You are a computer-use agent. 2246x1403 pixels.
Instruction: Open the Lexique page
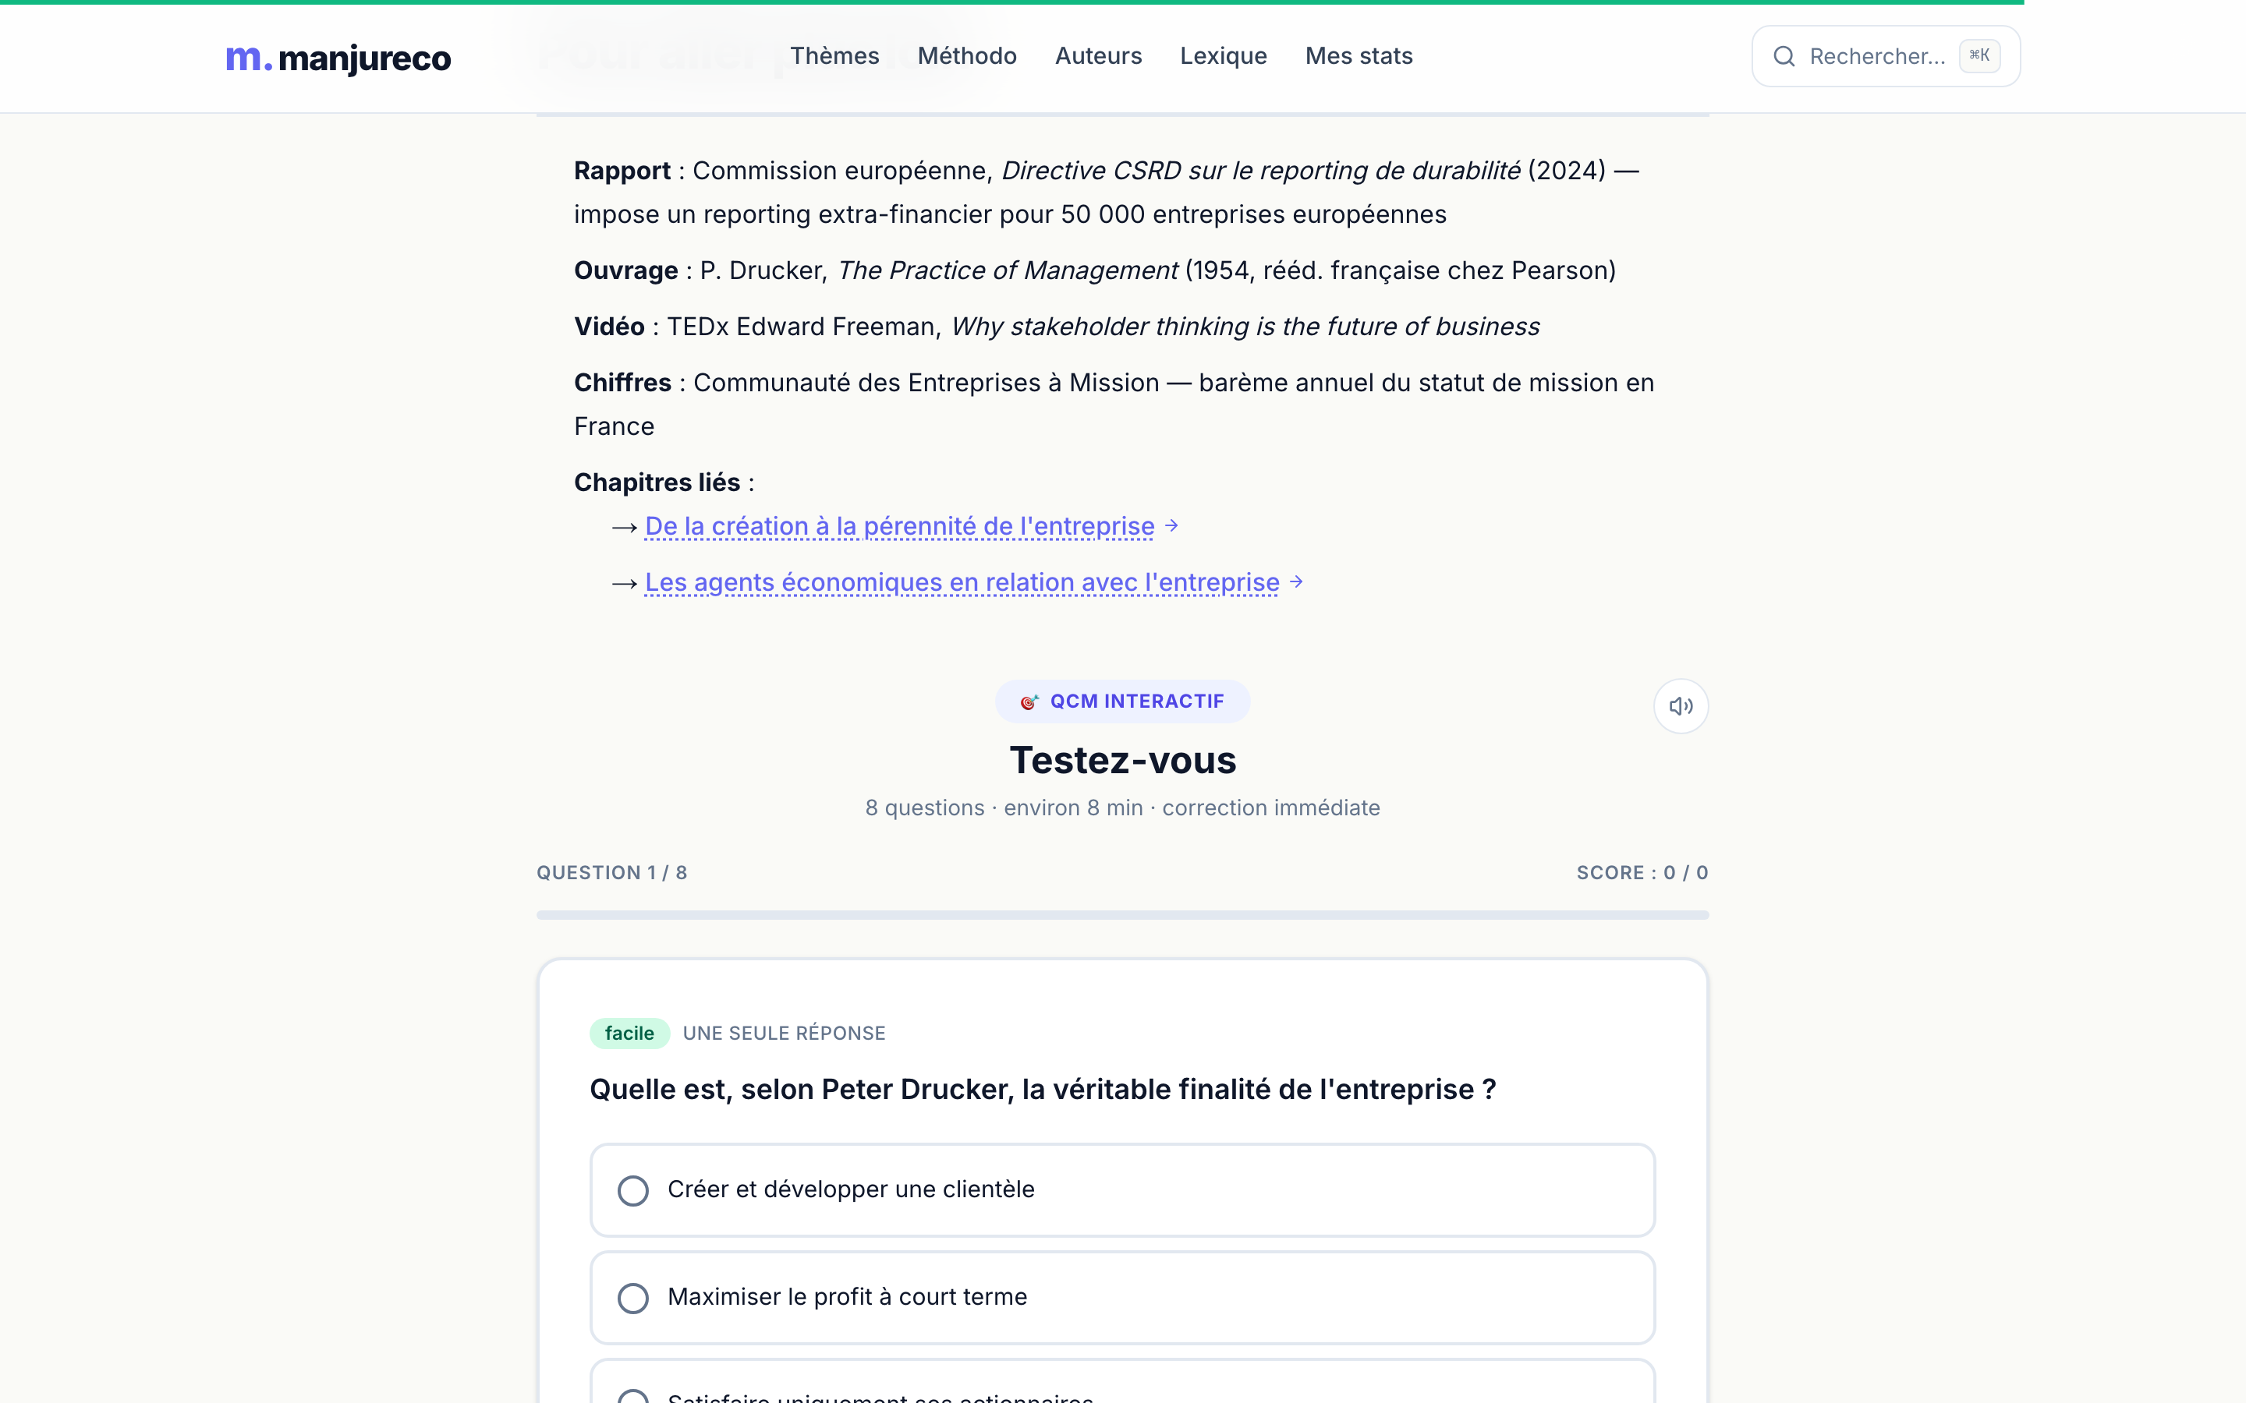(x=1224, y=55)
